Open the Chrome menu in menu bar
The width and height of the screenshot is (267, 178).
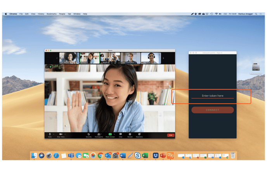click(x=13, y=14)
